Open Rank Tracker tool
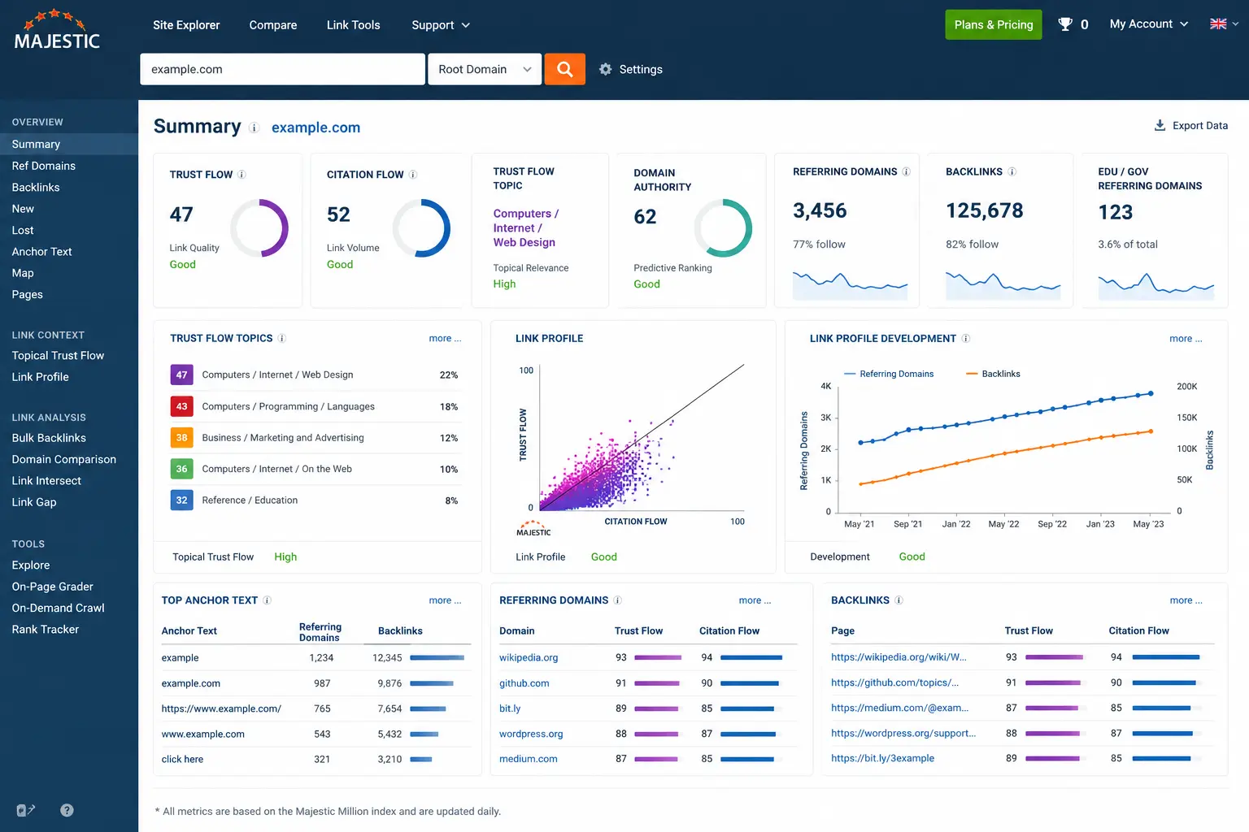The image size is (1249, 832). 46,630
